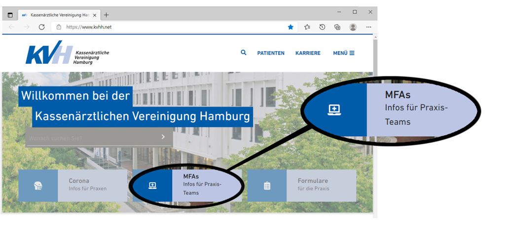Close the Kassenärztliche Vereinigung tab

(x=95, y=15)
